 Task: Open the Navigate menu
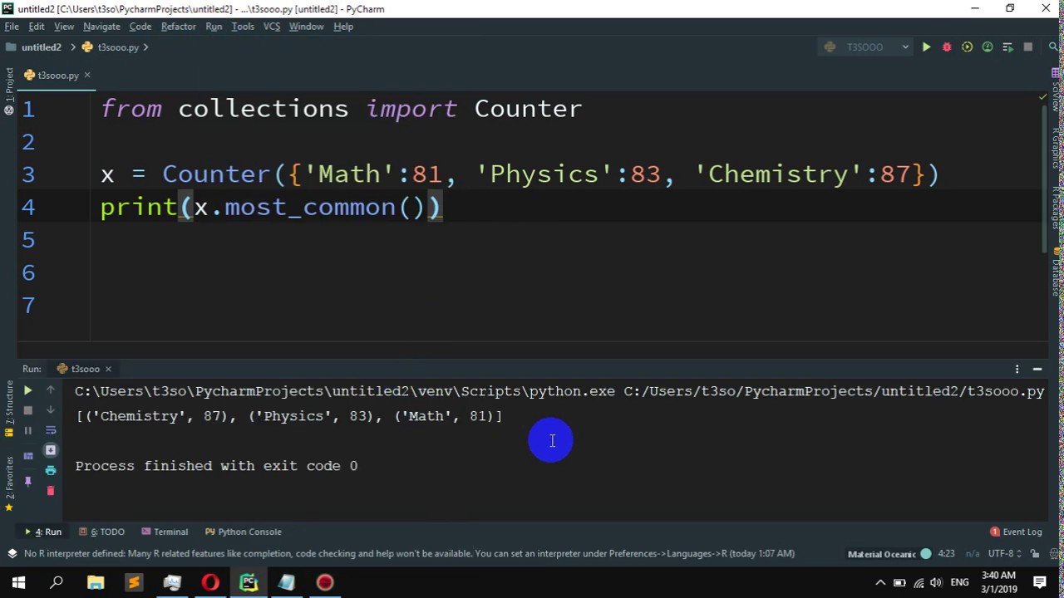pyautogui.click(x=101, y=27)
